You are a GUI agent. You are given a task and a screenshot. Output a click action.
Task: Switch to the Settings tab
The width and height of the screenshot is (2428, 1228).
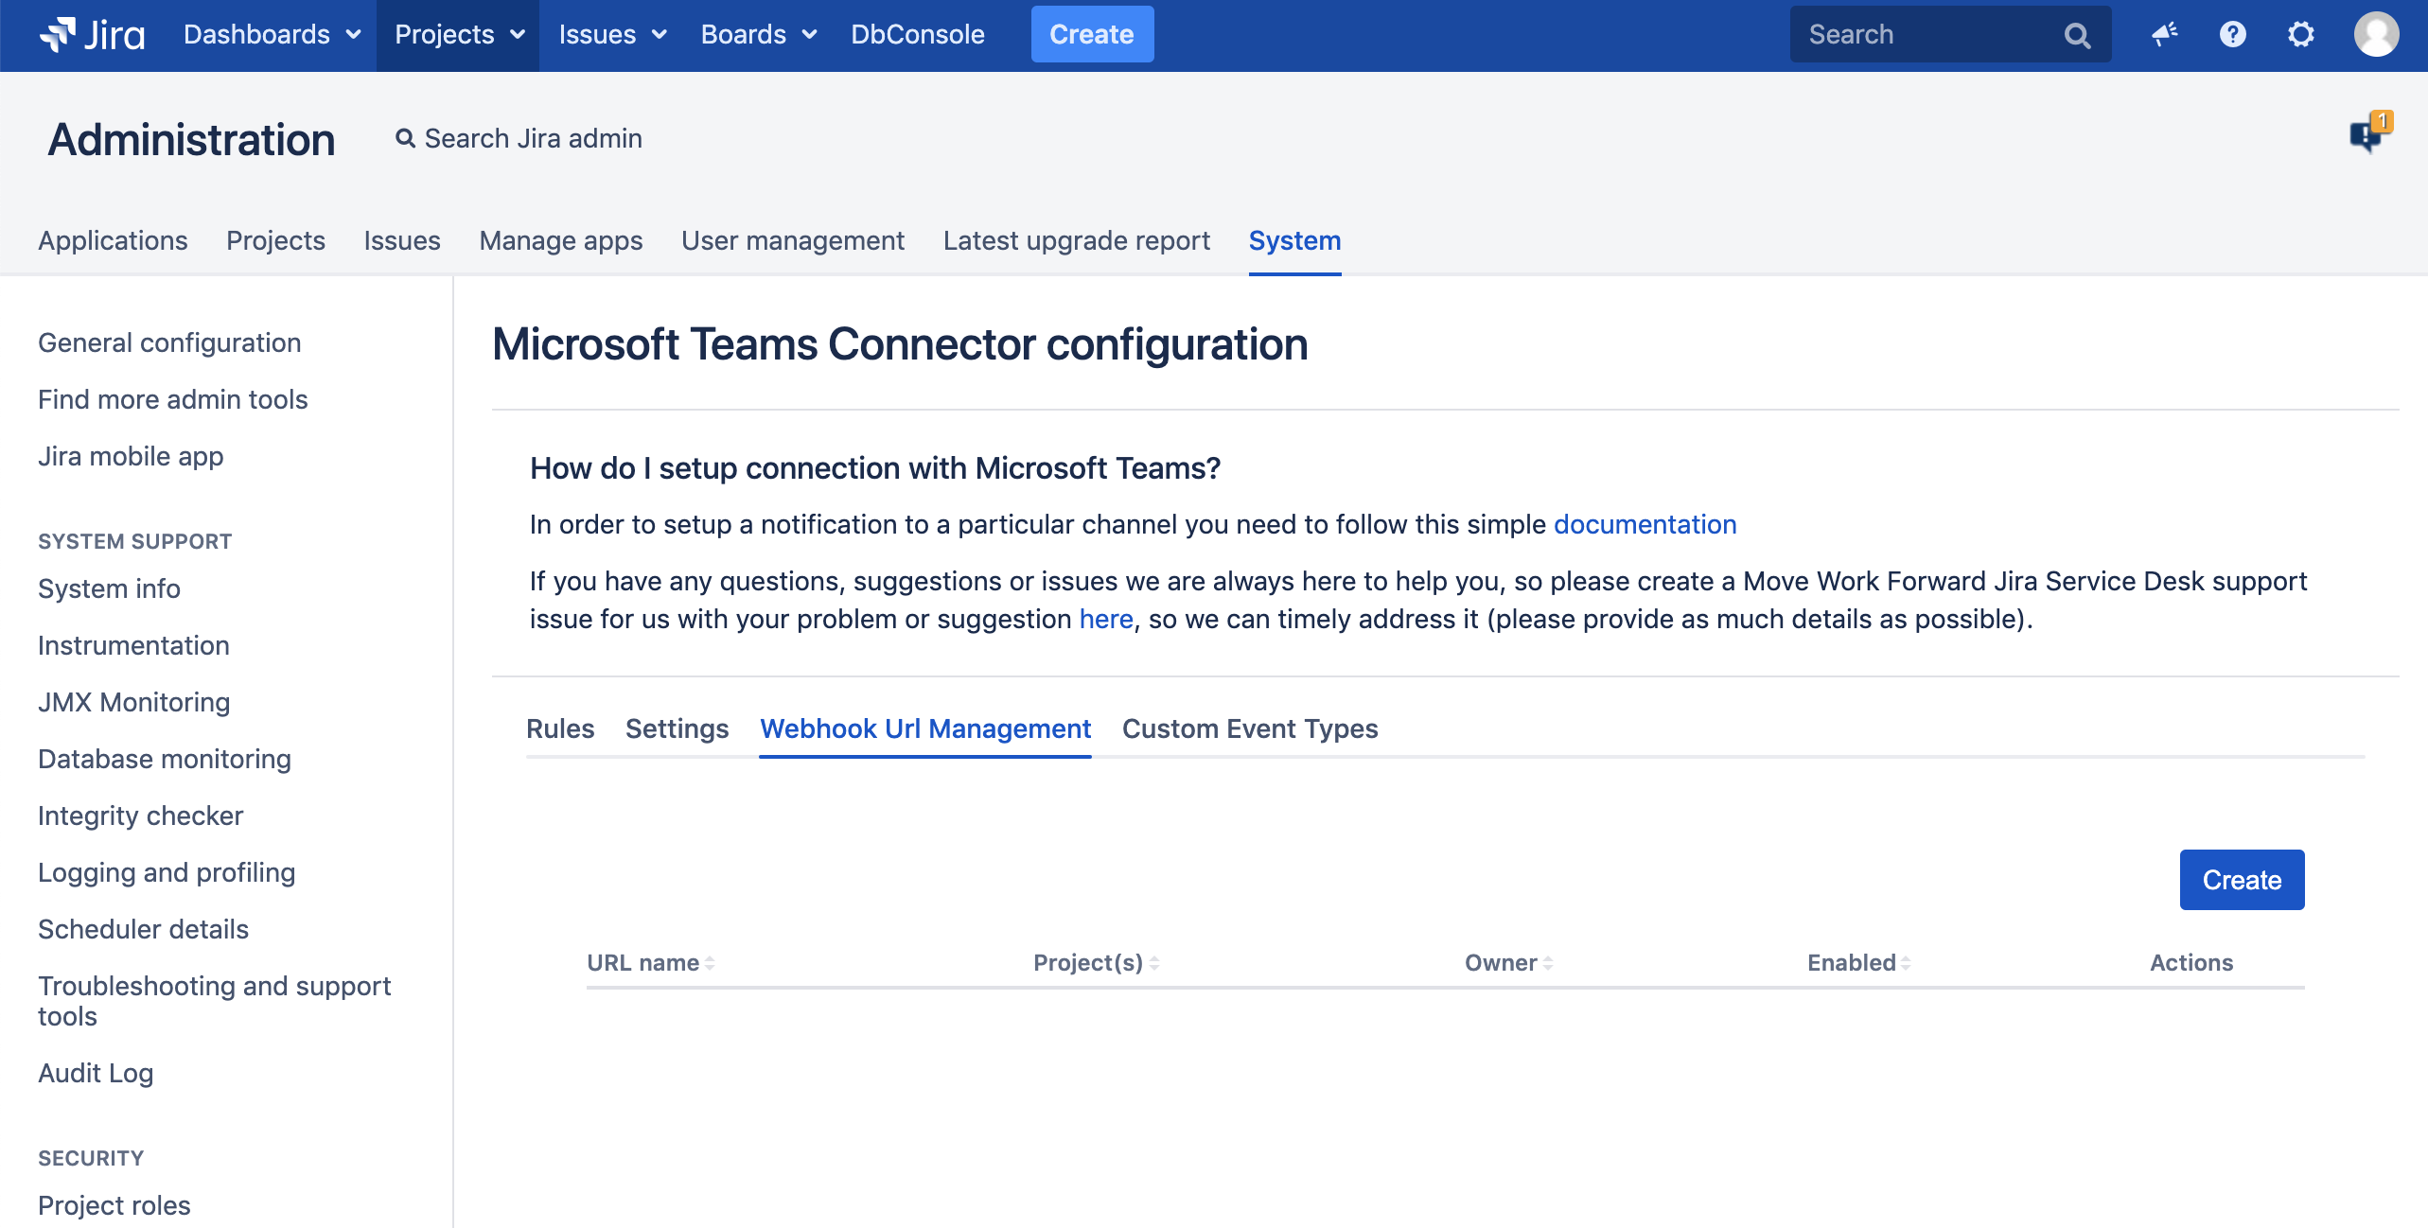(677, 728)
